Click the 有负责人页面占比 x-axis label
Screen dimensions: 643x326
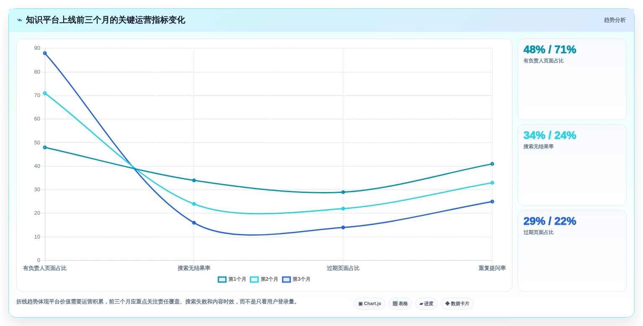tap(45, 268)
